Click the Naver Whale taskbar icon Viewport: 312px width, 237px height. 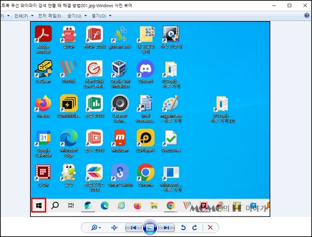pyautogui.click(x=88, y=205)
